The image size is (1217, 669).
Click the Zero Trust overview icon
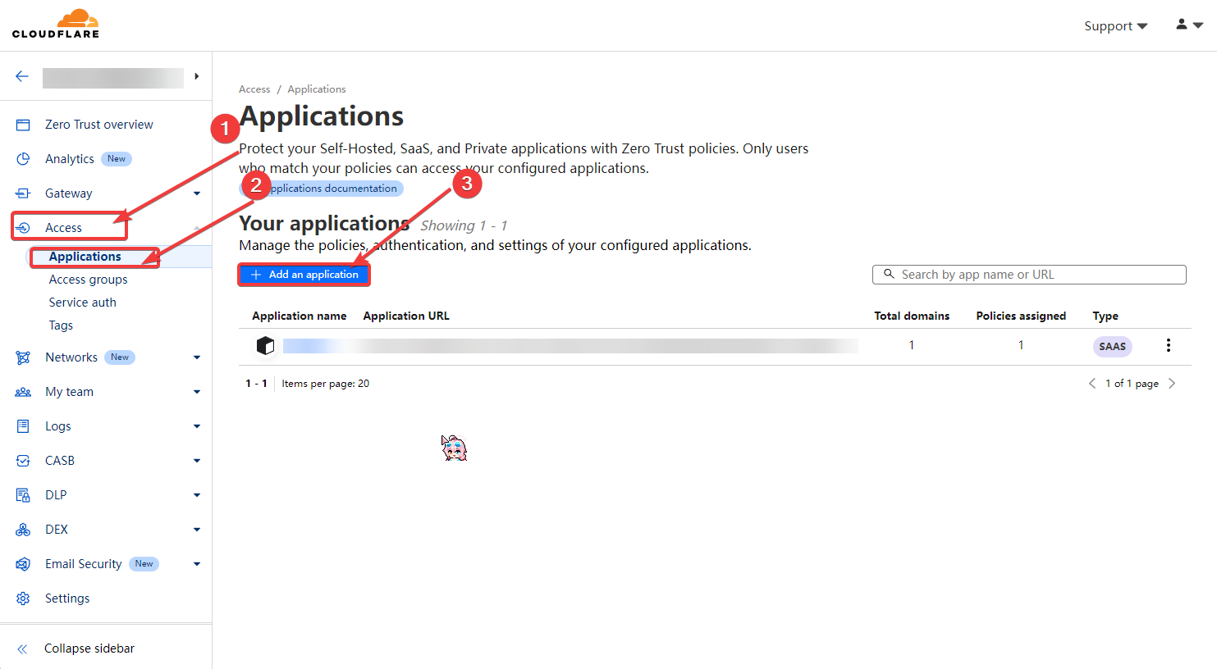[x=23, y=125]
